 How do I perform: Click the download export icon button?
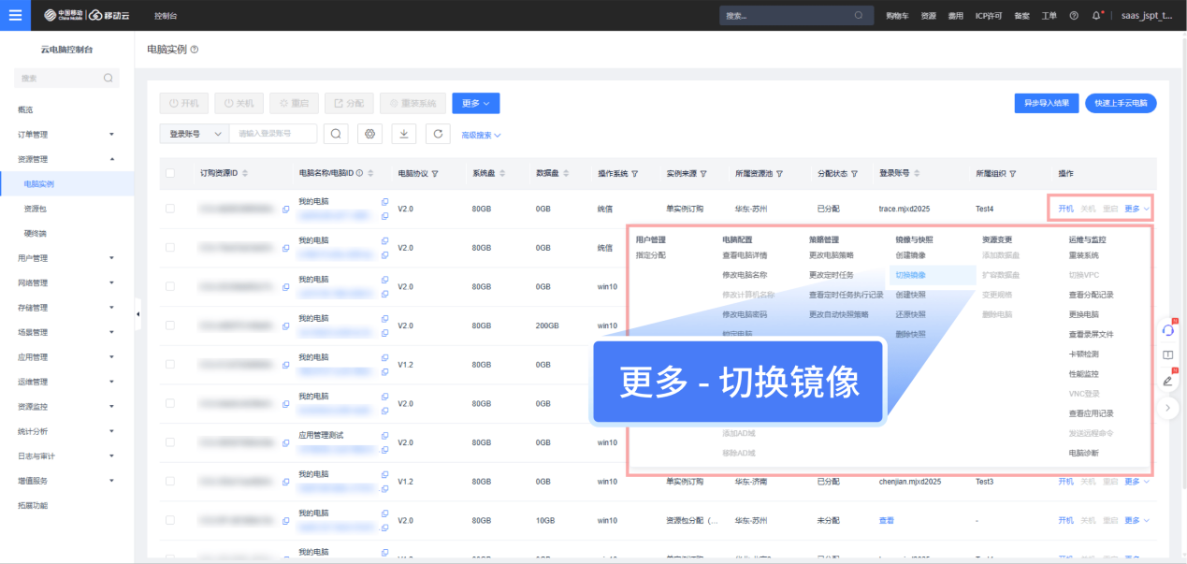click(403, 134)
